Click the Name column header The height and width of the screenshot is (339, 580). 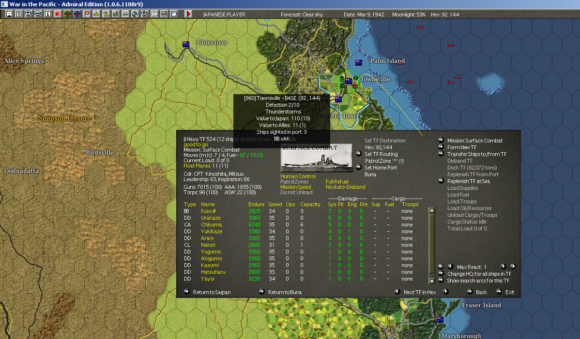(x=208, y=204)
